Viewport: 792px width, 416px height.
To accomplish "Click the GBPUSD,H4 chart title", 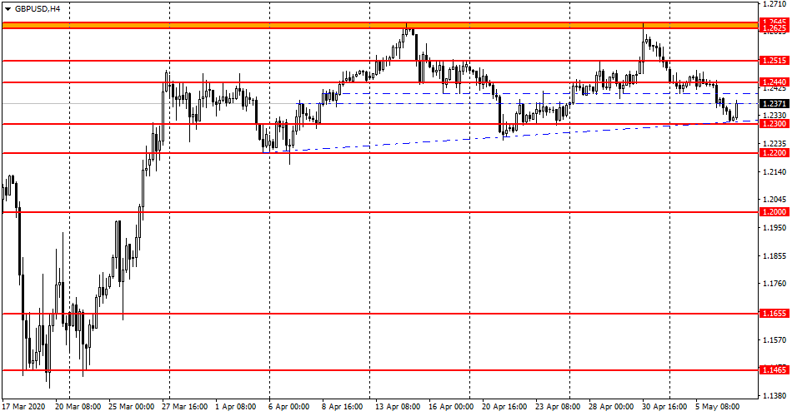I will [37, 8].
